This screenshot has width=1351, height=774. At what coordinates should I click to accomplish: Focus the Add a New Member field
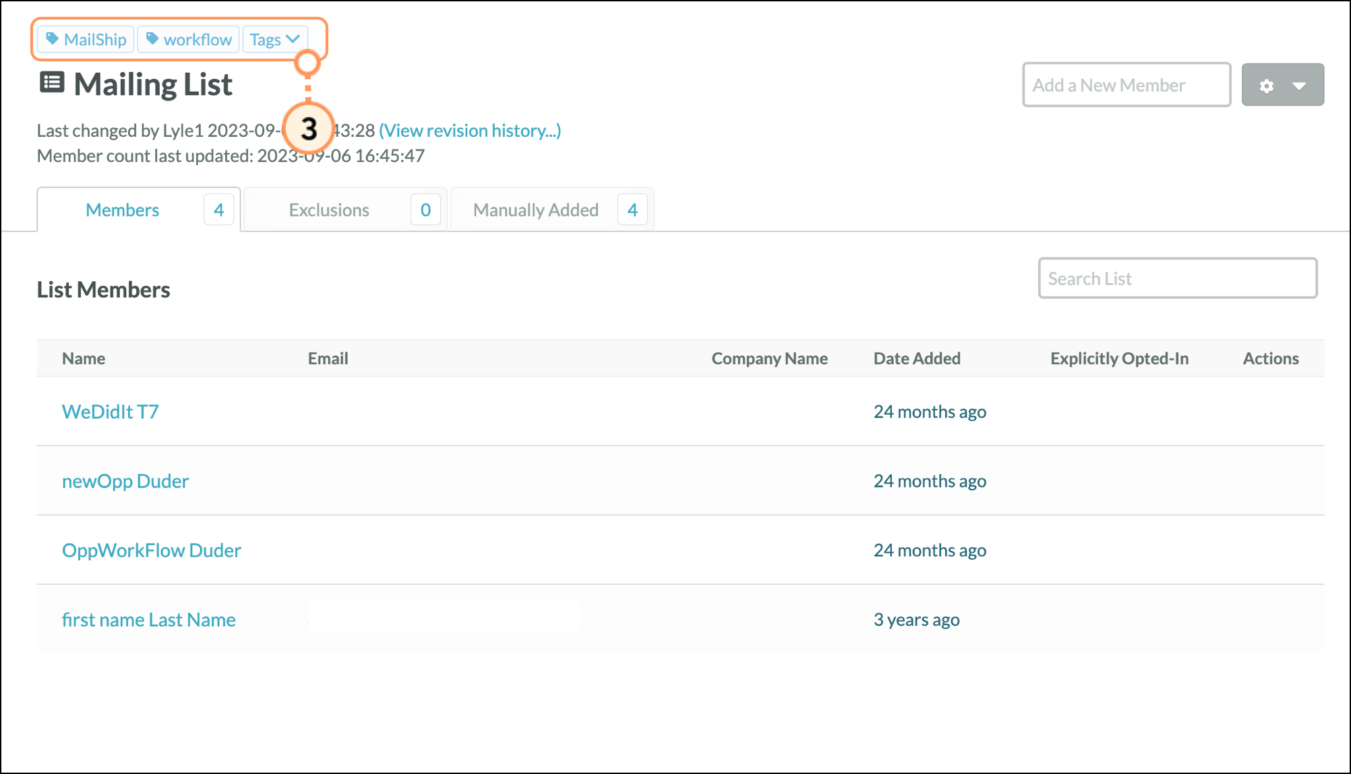click(x=1126, y=85)
